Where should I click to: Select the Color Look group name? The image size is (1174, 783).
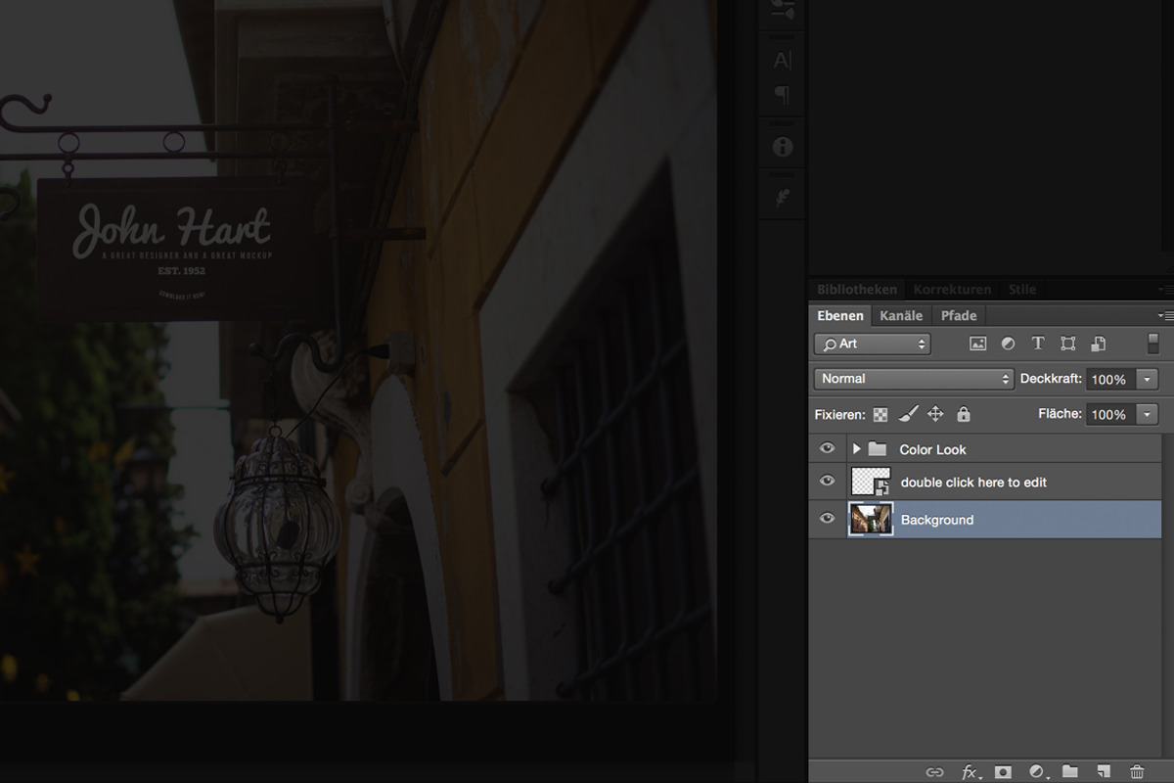932,449
